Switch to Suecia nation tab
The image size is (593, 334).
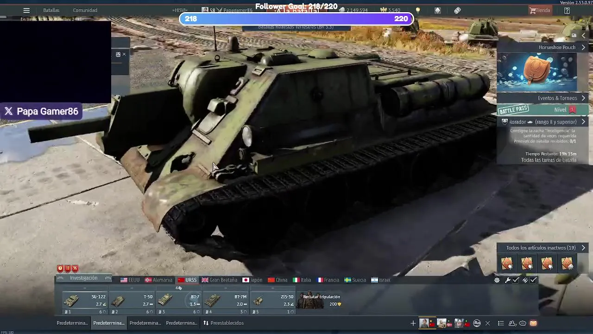(355, 280)
